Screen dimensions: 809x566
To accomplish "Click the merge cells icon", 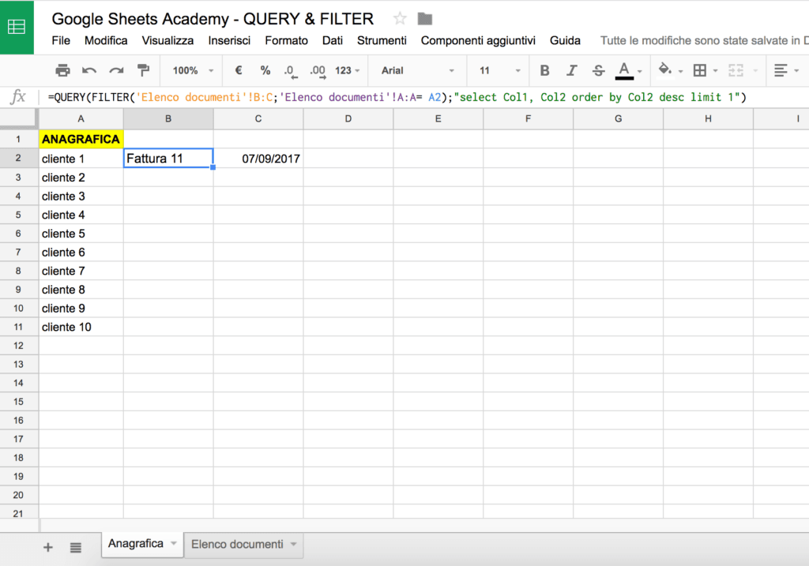I will coord(736,70).
